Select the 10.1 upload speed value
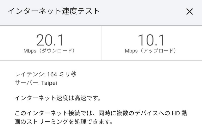This screenshot has width=202, height=131. (x=151, y=40)
